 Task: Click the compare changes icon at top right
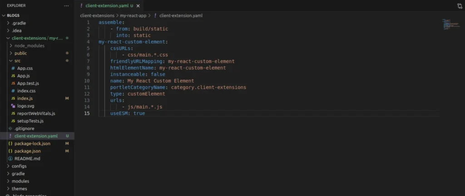460,5
